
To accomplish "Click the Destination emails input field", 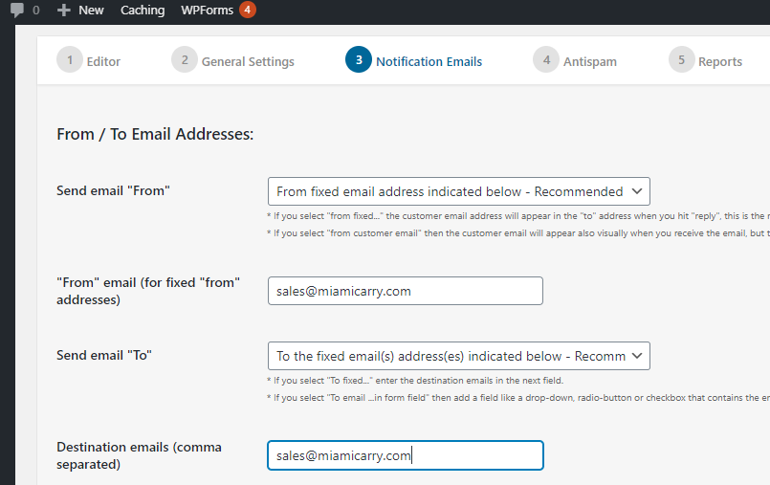I will [406, 455].
